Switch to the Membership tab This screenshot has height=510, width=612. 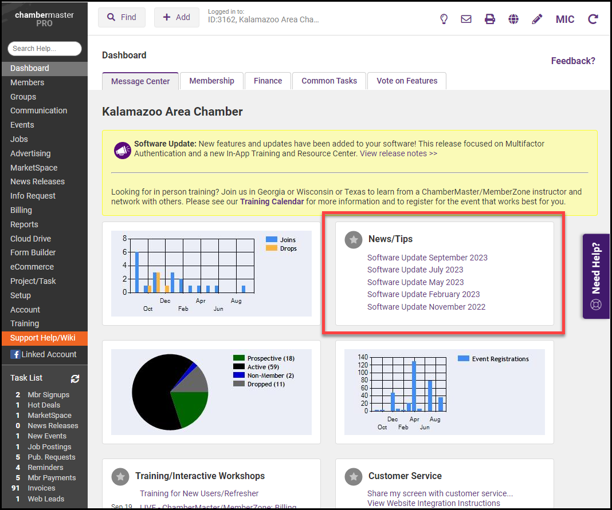[211, 81]
